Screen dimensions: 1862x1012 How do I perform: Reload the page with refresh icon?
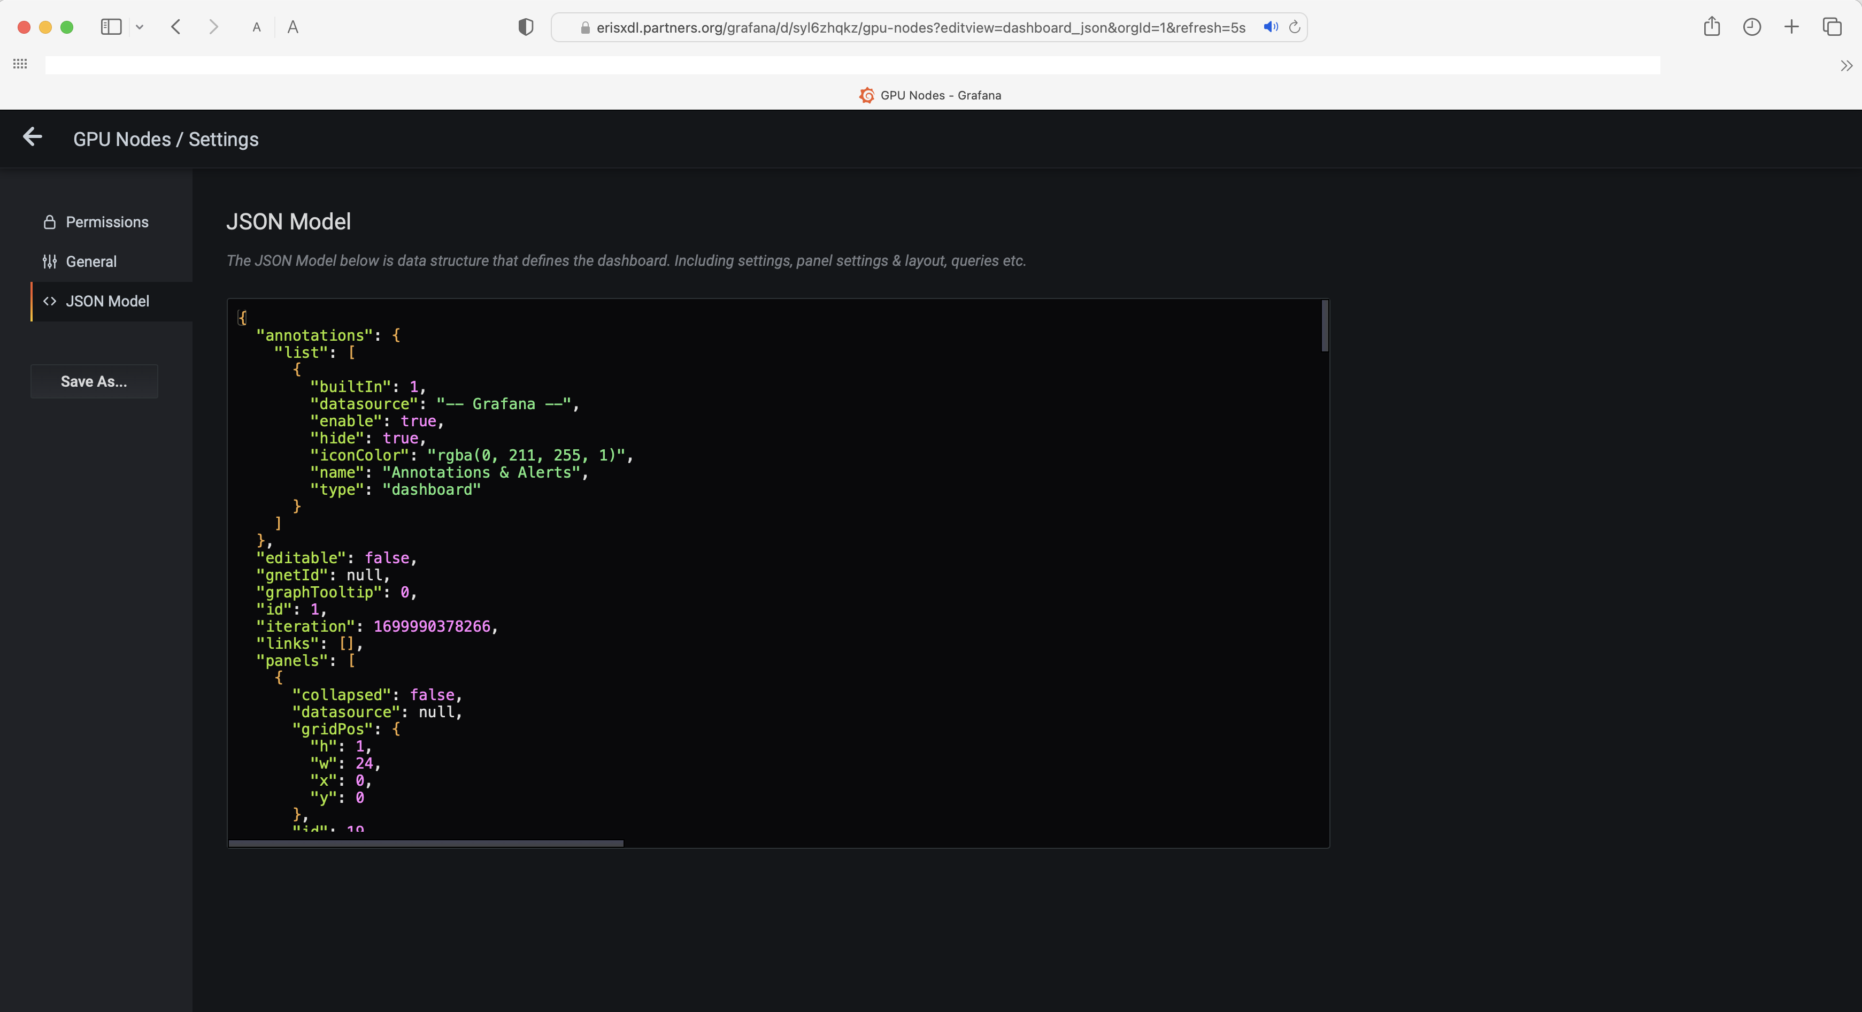click(x=1295, y=27)
